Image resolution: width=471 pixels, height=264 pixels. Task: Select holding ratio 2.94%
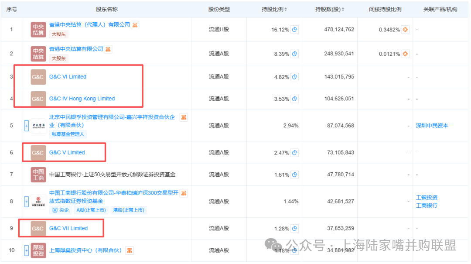[291, 126]
